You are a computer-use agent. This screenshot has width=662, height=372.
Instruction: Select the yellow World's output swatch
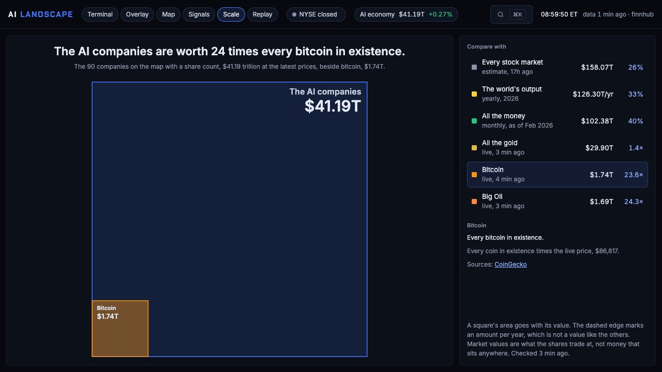coord(474,94)
